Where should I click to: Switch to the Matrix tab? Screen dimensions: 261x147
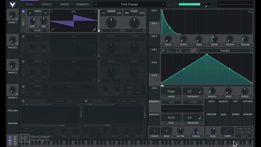click(65, 4)
